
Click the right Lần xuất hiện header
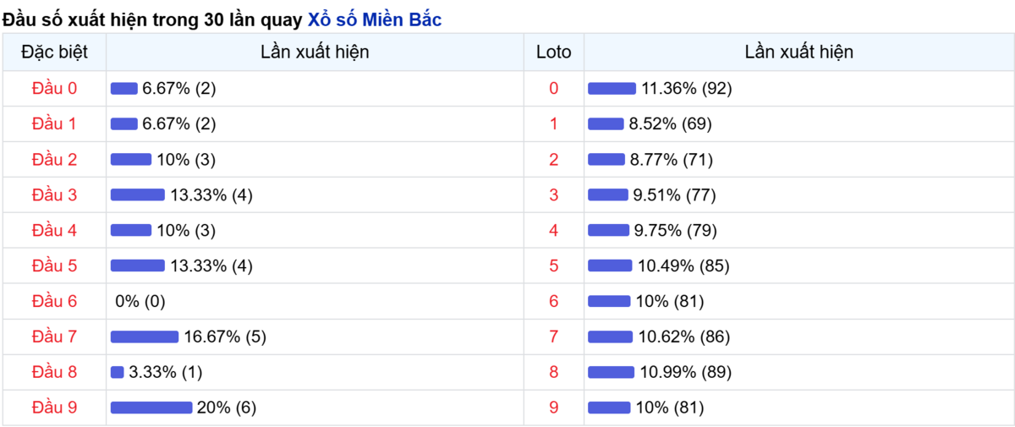point(799,52)
